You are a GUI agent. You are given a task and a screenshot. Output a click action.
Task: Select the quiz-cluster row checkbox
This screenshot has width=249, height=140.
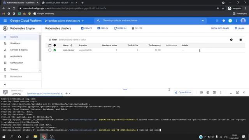tap(50, 50)
